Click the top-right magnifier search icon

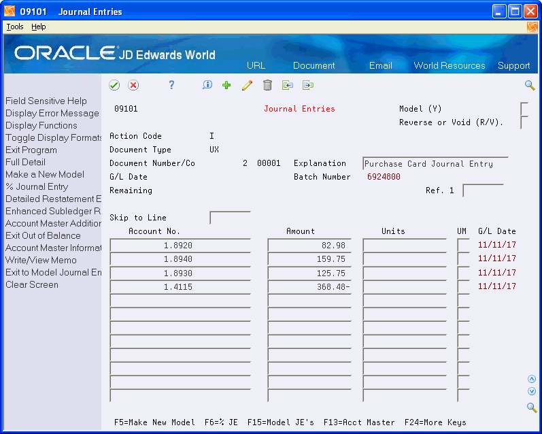point(530,85)
